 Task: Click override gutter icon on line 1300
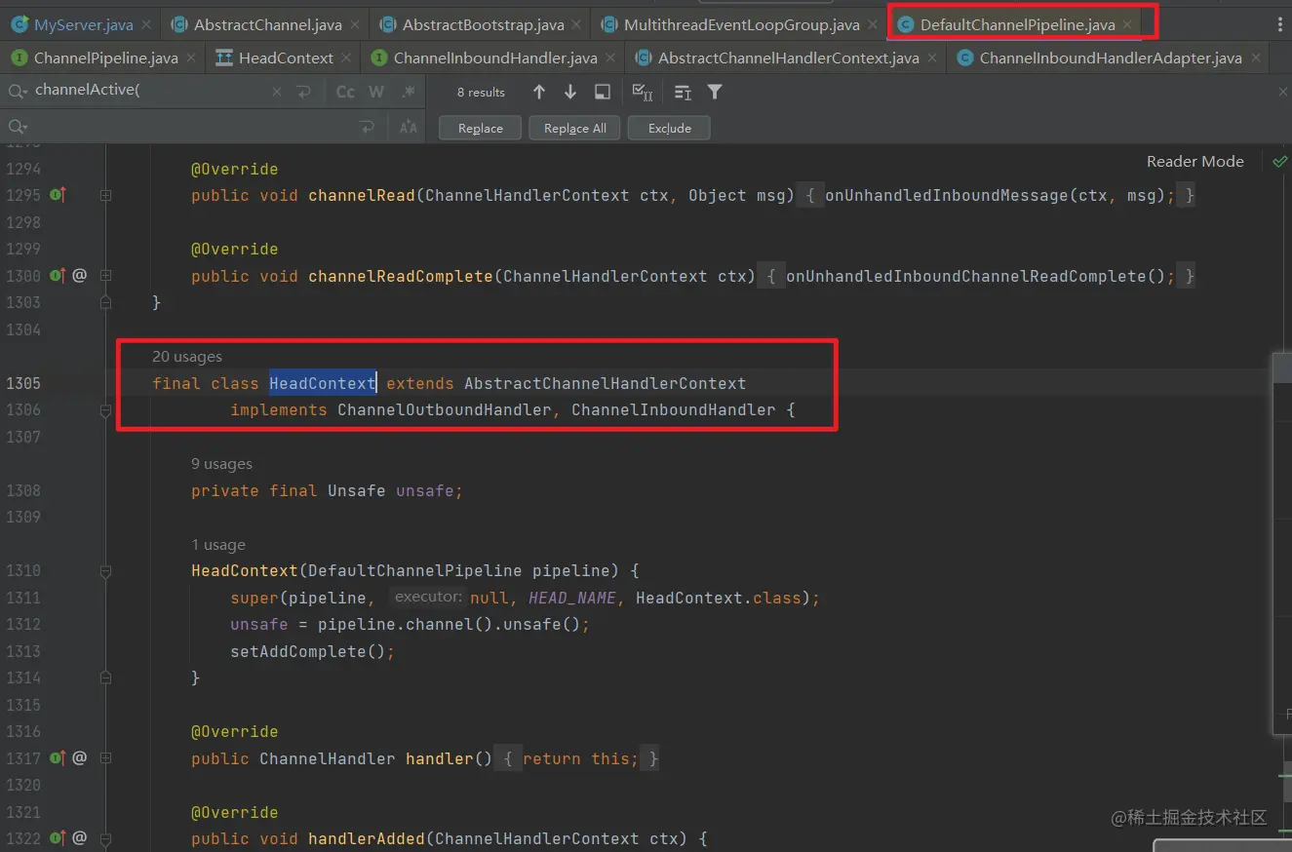click(58, 276)
